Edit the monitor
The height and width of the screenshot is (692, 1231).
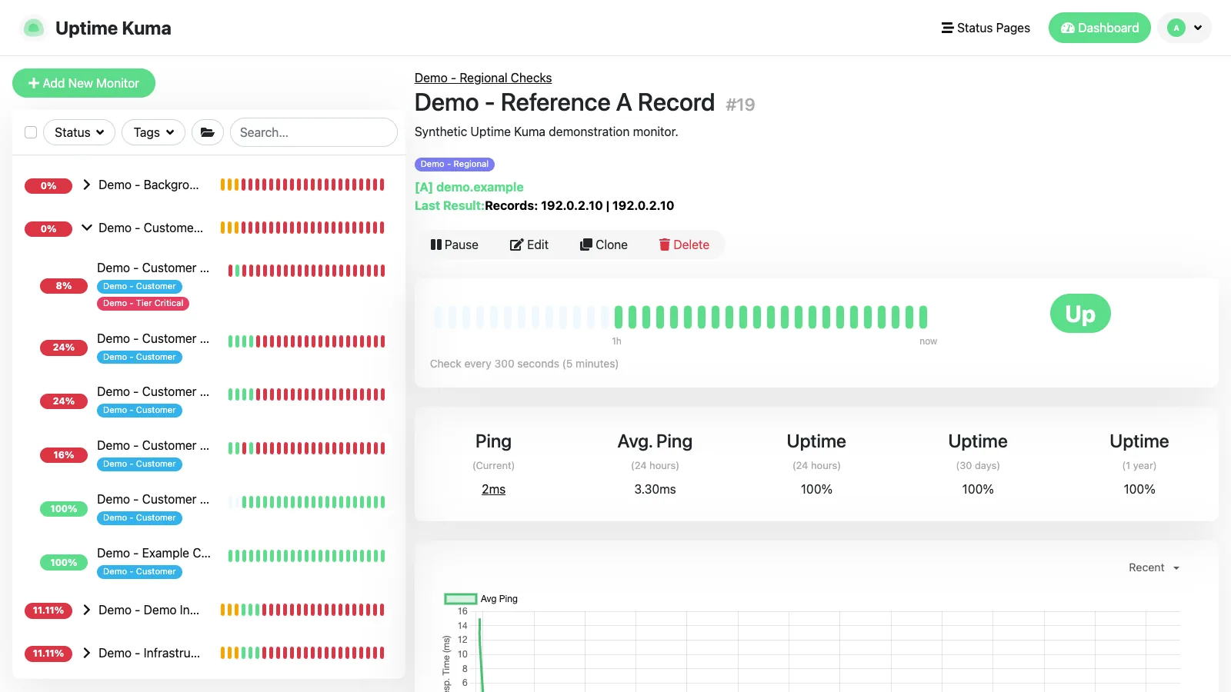pyautogui.click(x=529, y=245)
